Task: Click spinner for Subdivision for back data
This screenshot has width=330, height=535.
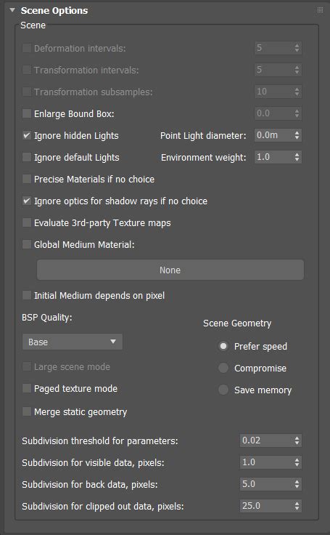Action: [x=297, y=484]
